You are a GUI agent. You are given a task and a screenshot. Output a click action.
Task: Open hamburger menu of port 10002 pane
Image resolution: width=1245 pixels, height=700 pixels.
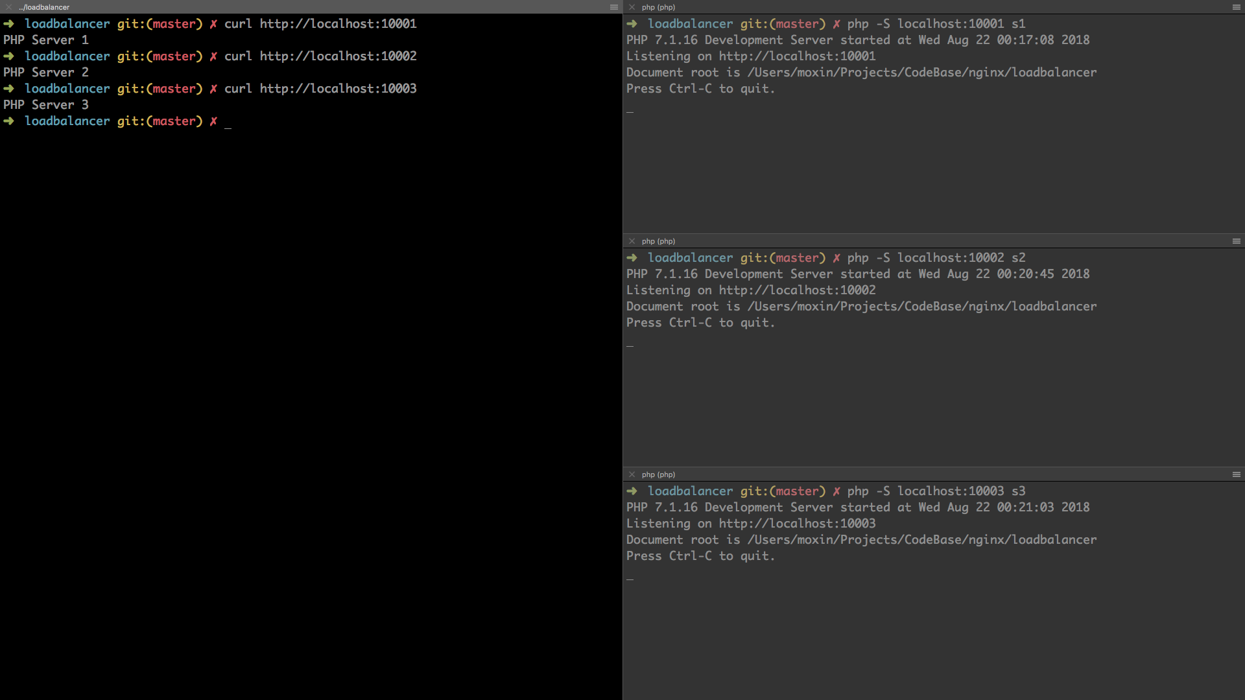(1236, 241)
